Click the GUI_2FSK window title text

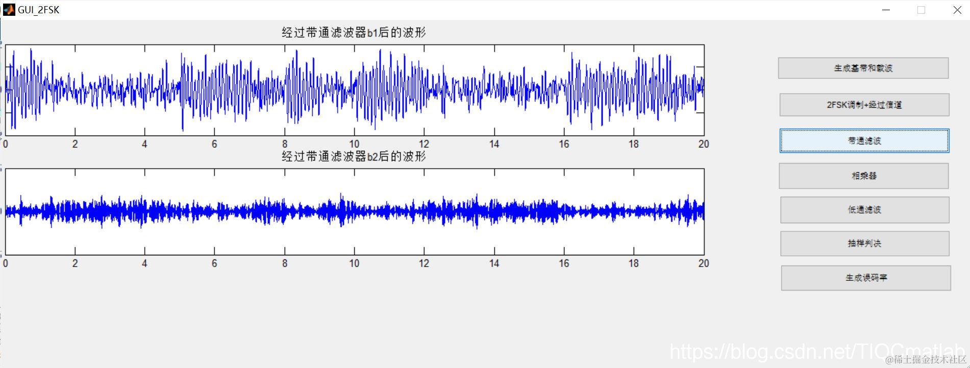pos(39,10)
